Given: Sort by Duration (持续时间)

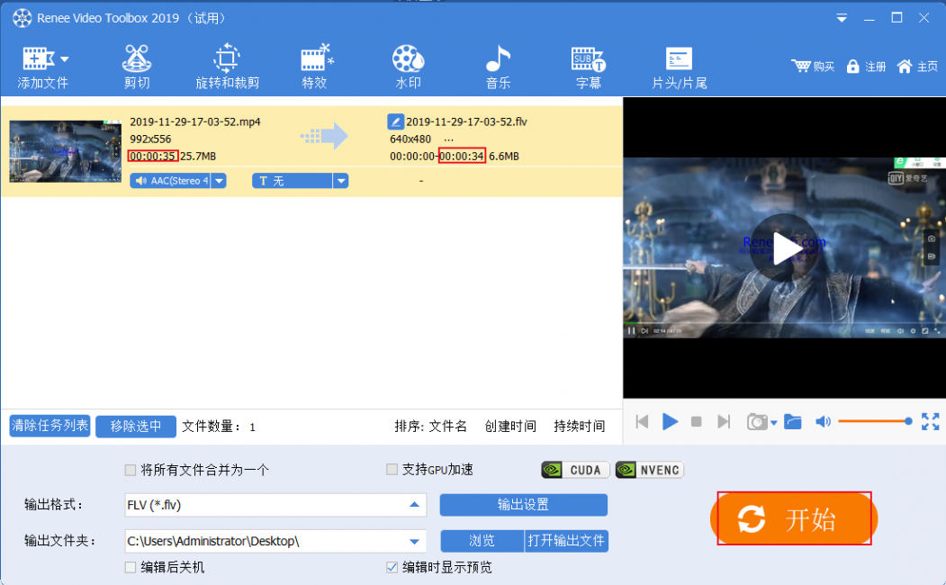Looking at the screenshot, I should pos(579,427).
